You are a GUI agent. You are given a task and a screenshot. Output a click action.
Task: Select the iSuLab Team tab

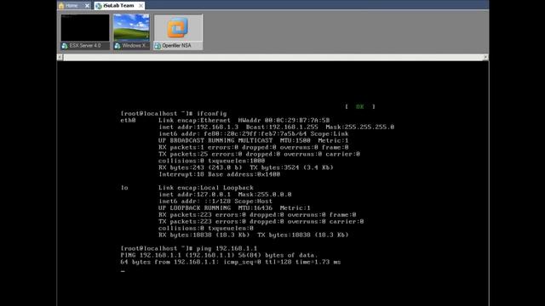click(x=119, y=6)
